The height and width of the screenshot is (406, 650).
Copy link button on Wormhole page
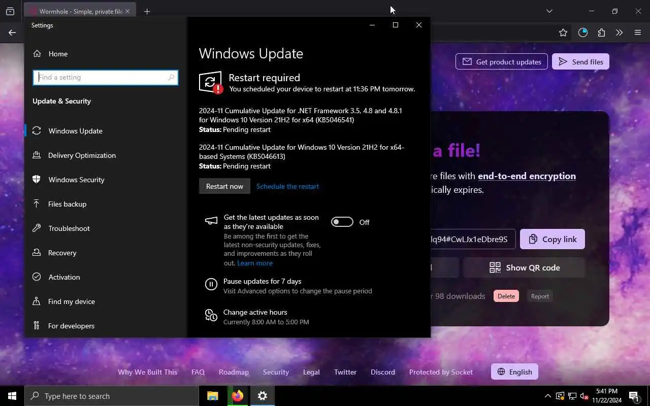[x=552, y=239]
